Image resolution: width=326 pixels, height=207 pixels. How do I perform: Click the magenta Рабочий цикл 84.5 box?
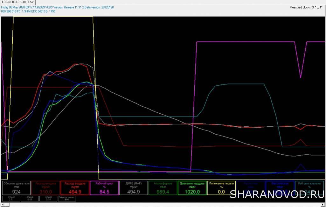tap(104, 188)
